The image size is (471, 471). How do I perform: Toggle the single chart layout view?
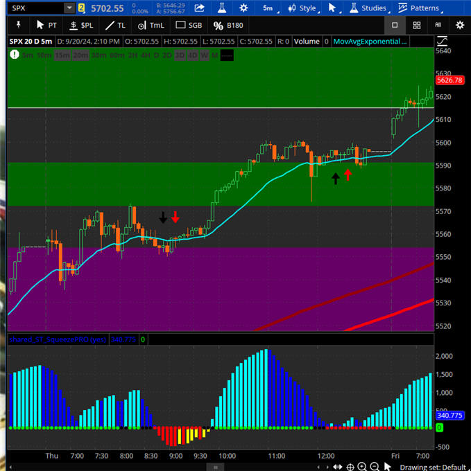[395, 25]
